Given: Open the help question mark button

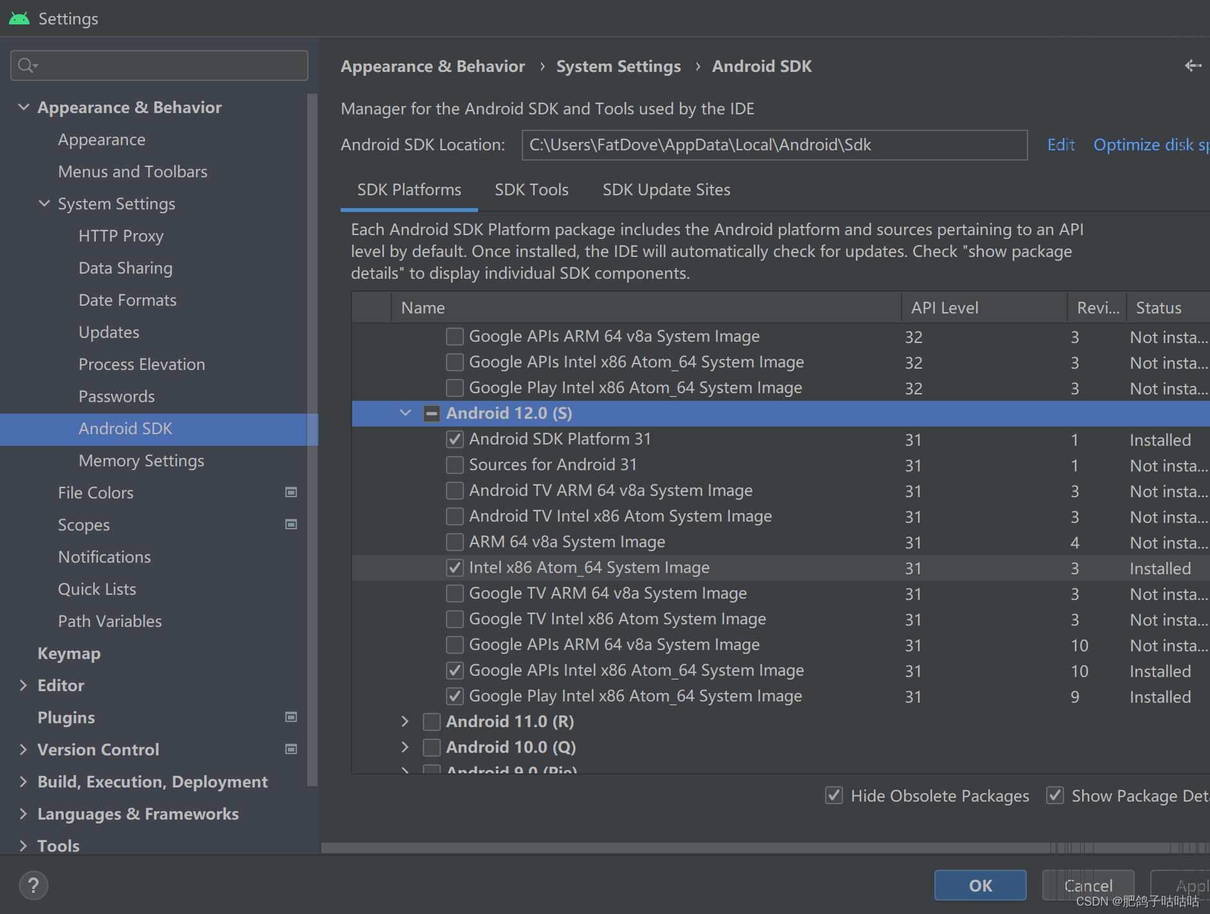Looking at the screenshot, I should point(33,886).
